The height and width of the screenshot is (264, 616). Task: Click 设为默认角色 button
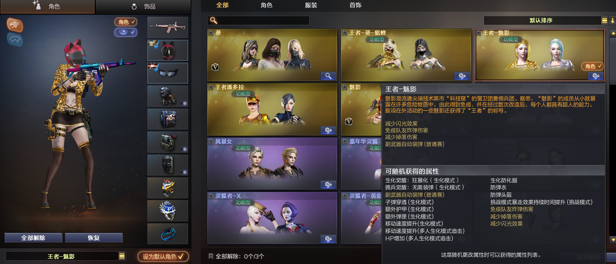(x=163, y=257)
